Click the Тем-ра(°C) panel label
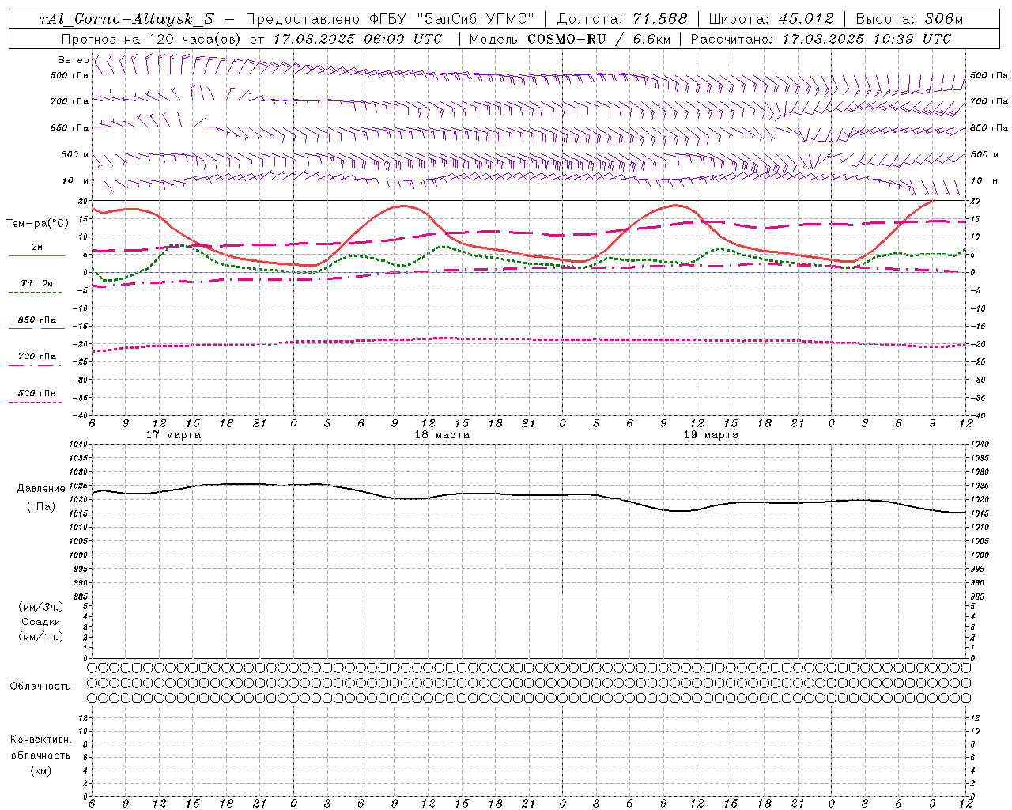Viewport: 1012px width, 810px height. 37,224
